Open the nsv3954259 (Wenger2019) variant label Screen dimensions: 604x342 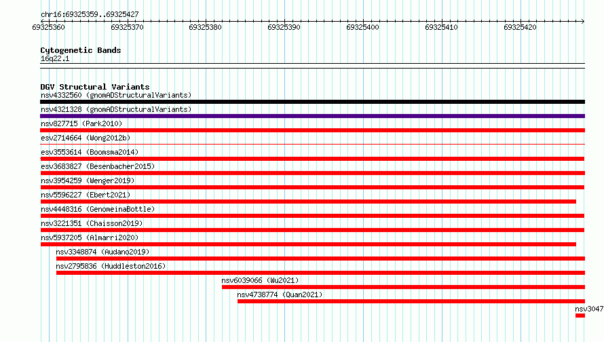88,180
